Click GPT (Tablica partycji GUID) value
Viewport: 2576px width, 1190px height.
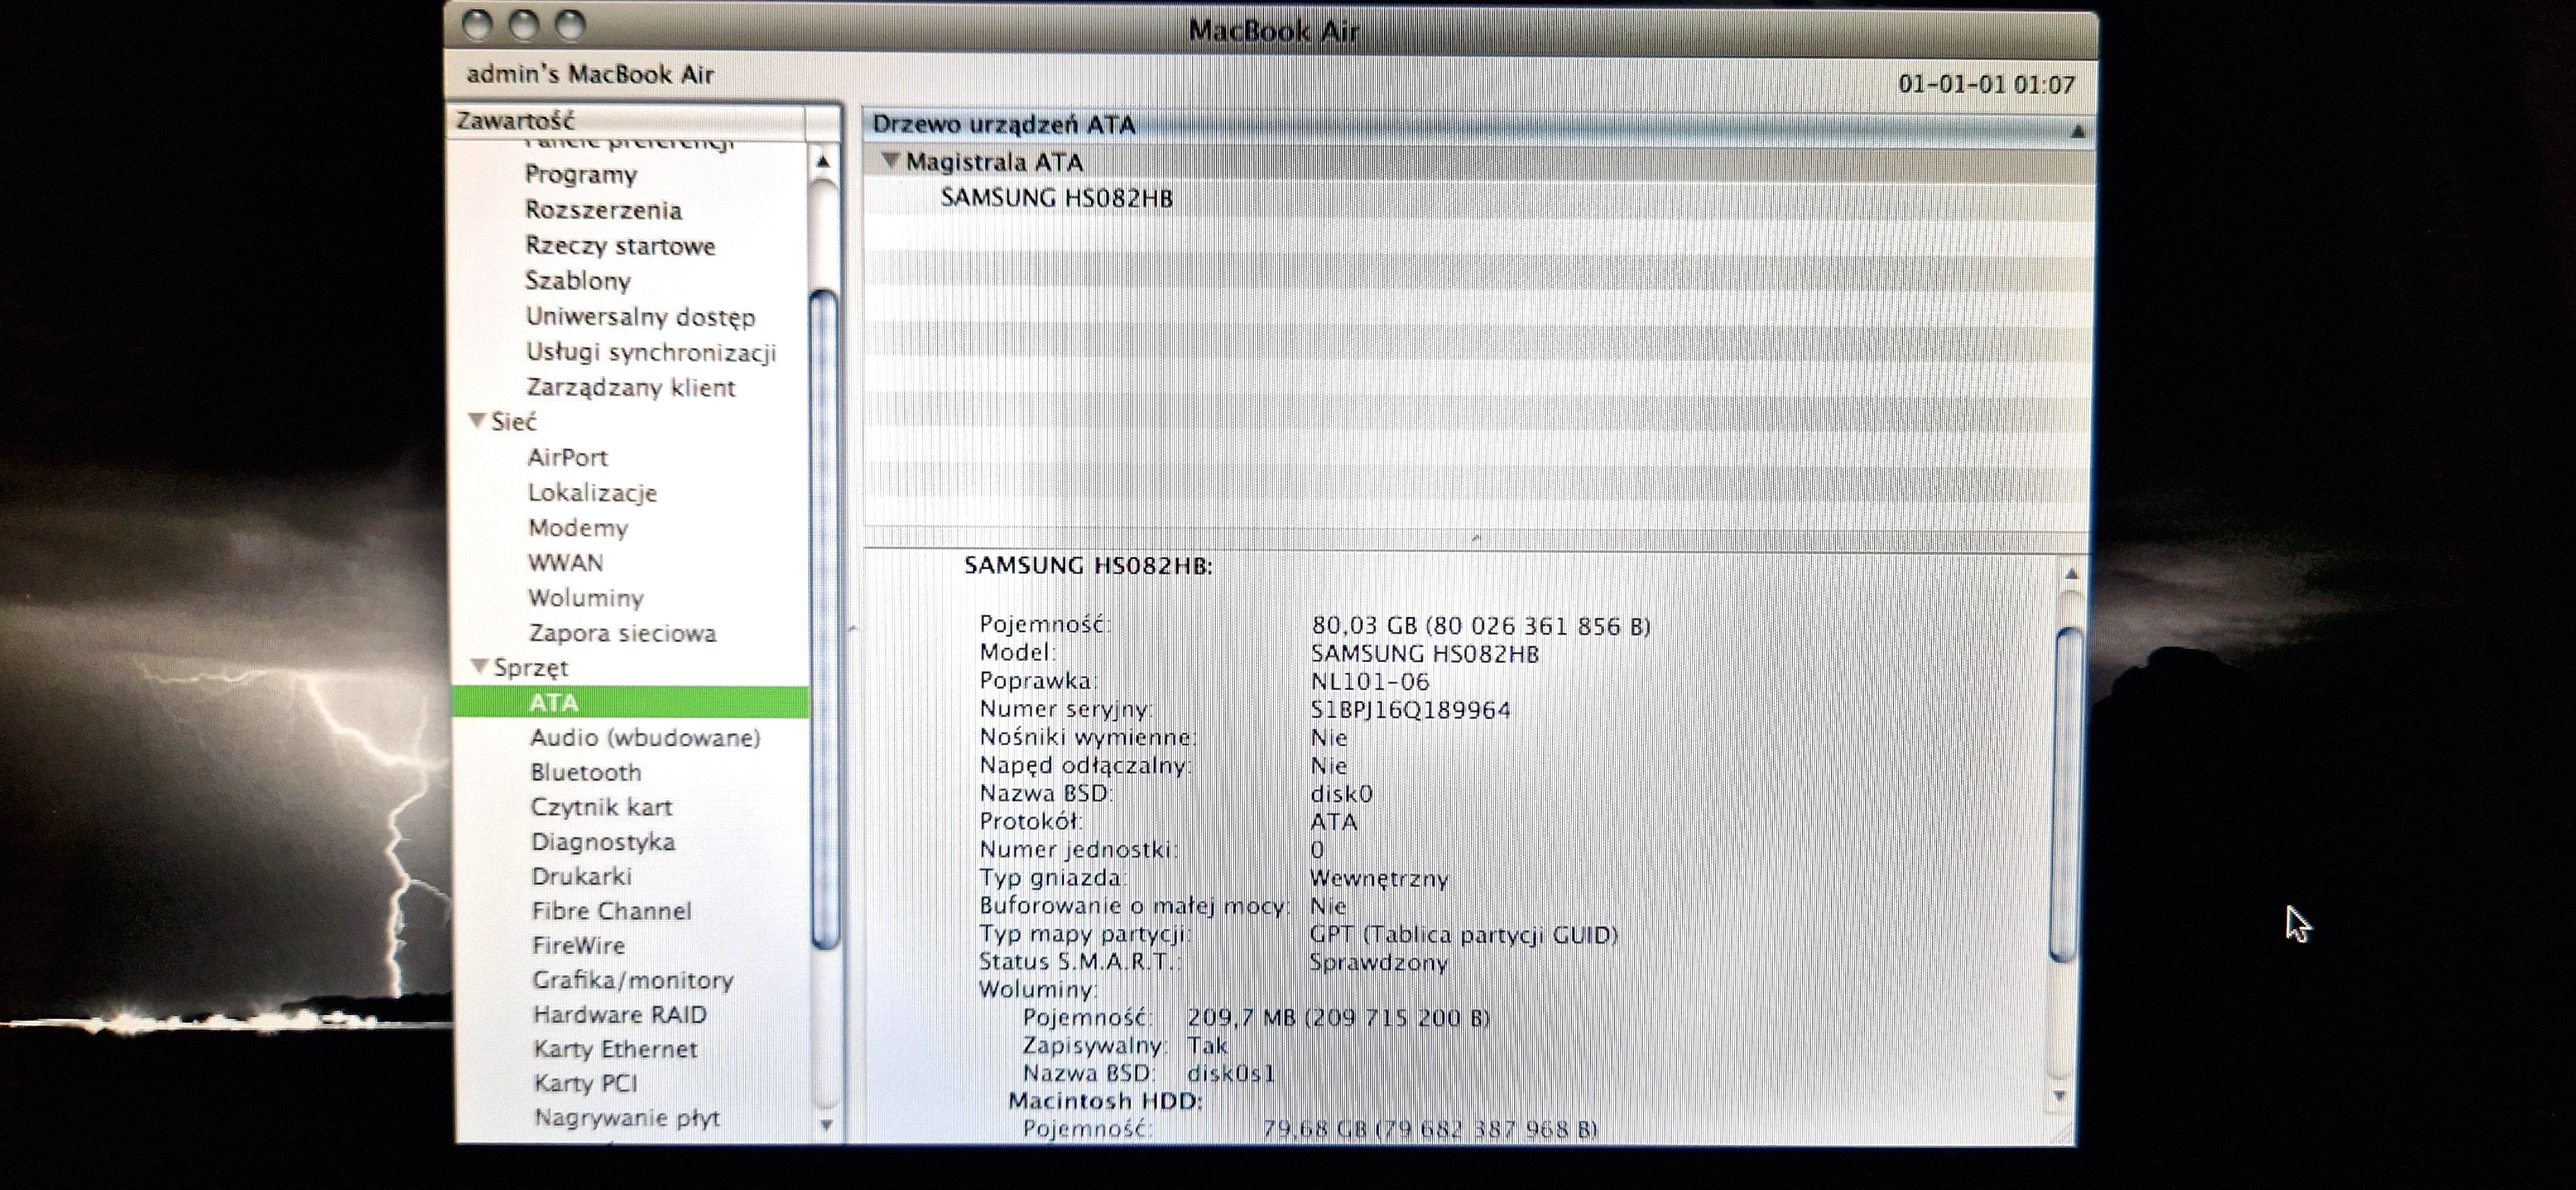(1463, 935)
